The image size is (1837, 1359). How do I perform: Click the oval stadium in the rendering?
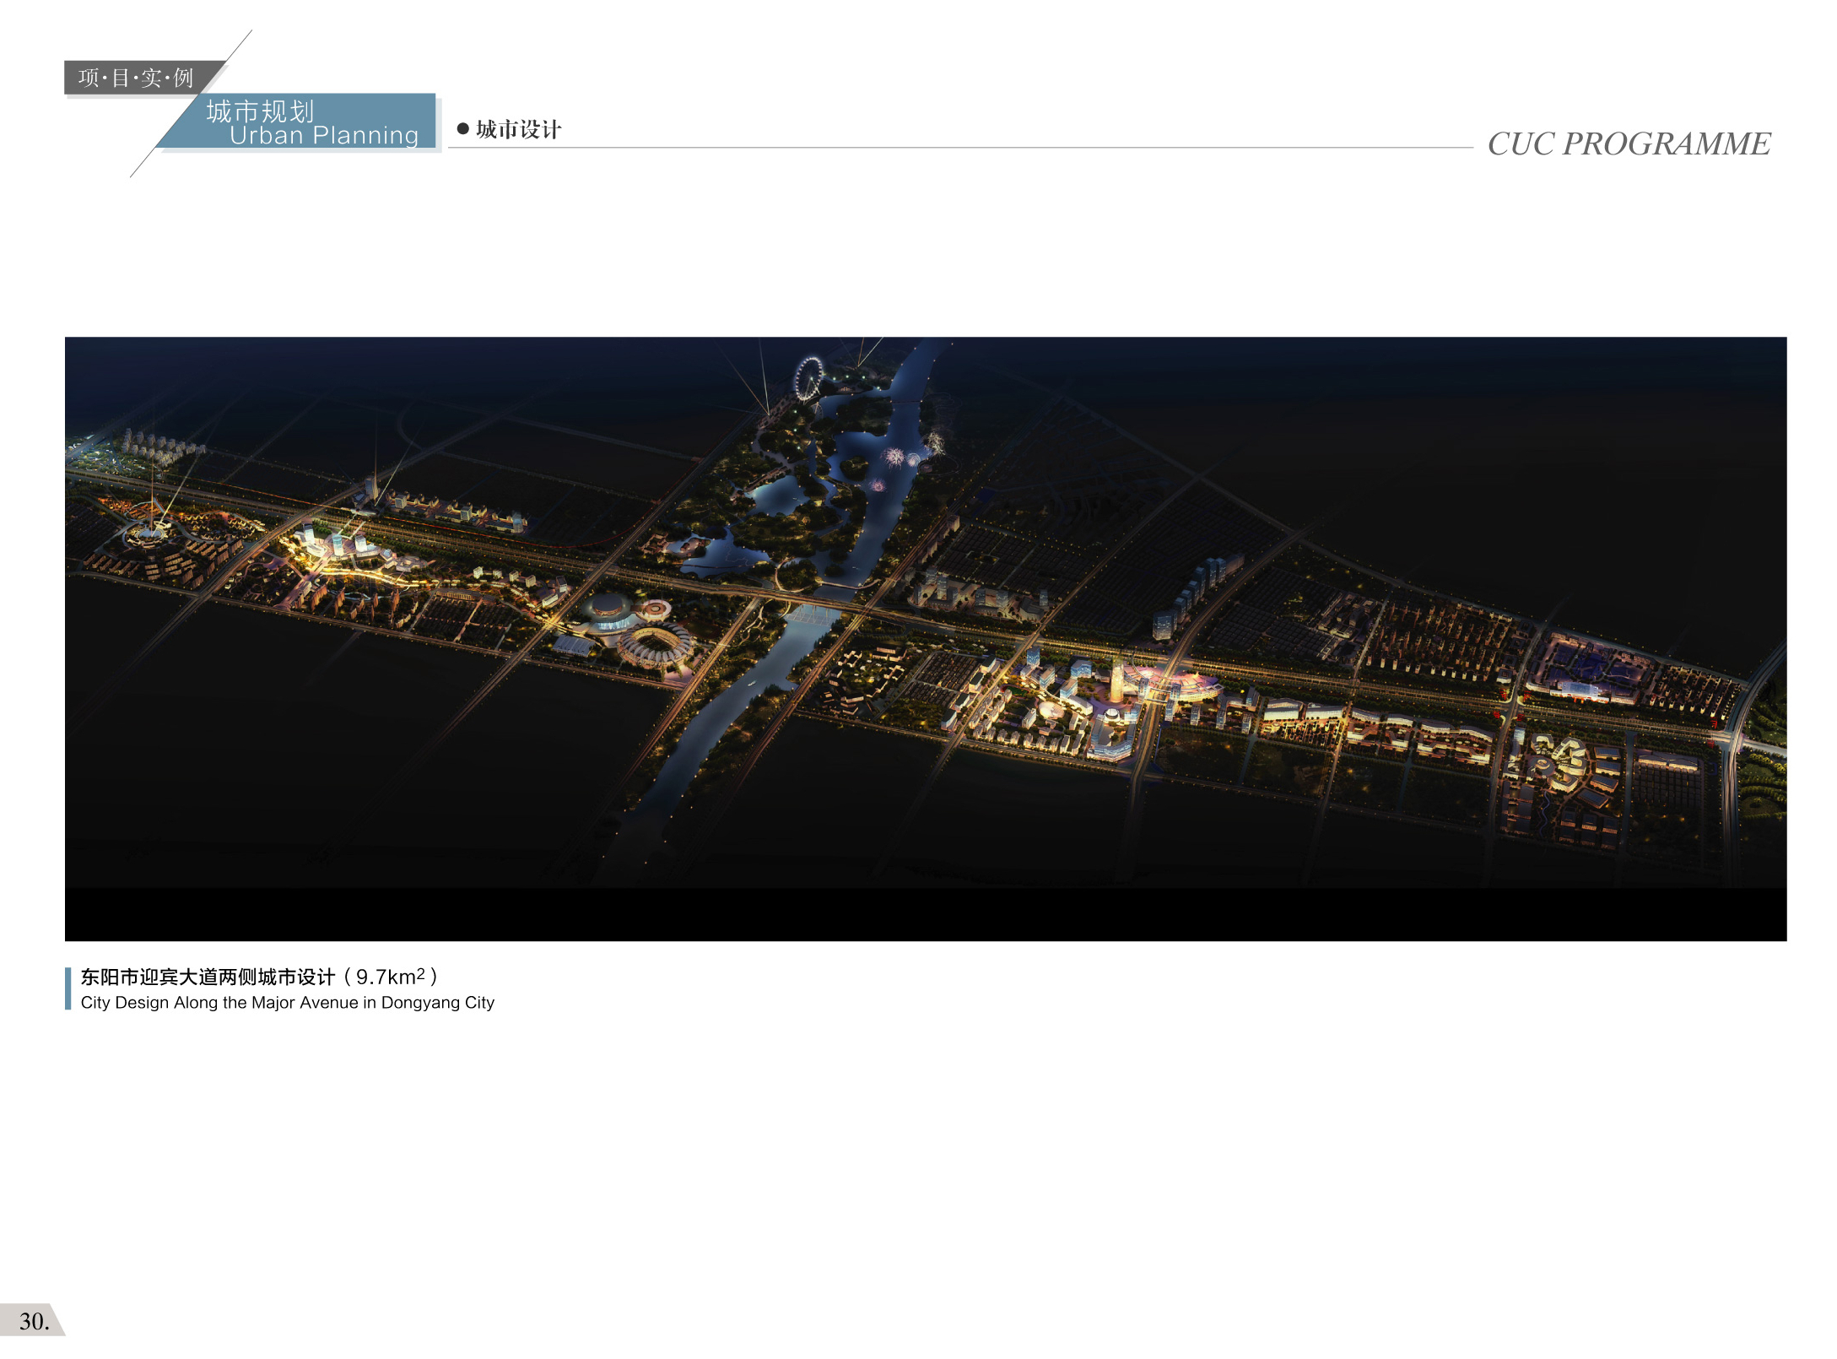(x=654, y=644)
